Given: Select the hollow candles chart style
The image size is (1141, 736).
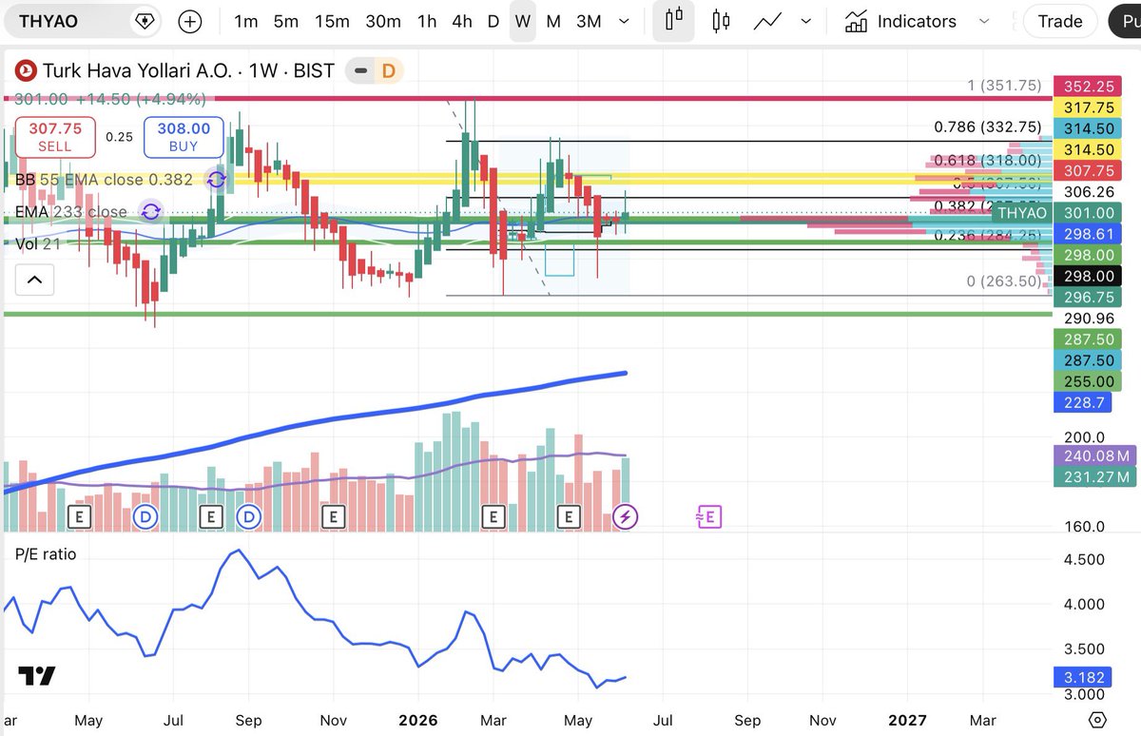Looking at the screenshot, I should 721,21.
